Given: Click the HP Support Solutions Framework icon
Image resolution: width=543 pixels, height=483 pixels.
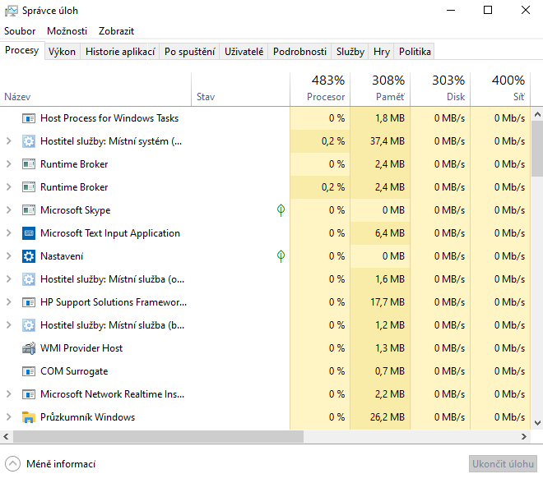Looking at the screenshot, I should click(x=29, y=302).
